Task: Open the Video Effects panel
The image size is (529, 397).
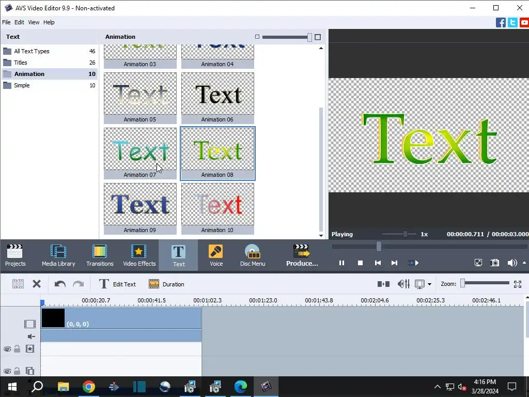Action: pyautogui.click(x=139, y=255)
